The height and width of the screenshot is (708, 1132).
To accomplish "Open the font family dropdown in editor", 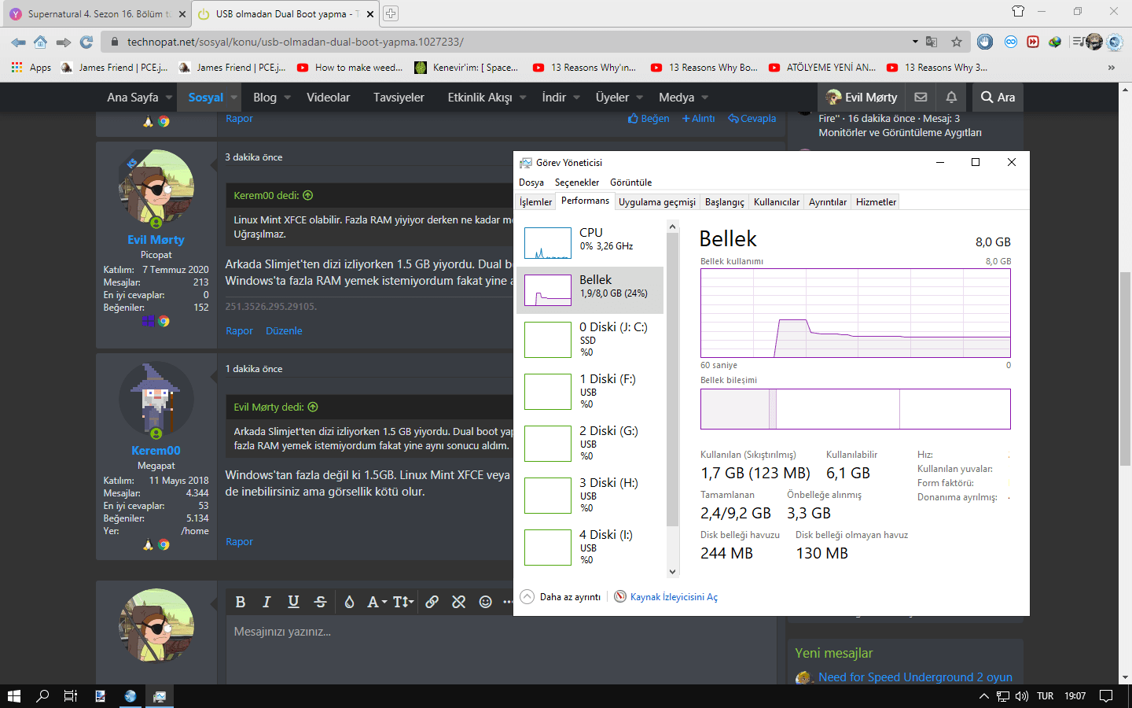I will (377, 602).
